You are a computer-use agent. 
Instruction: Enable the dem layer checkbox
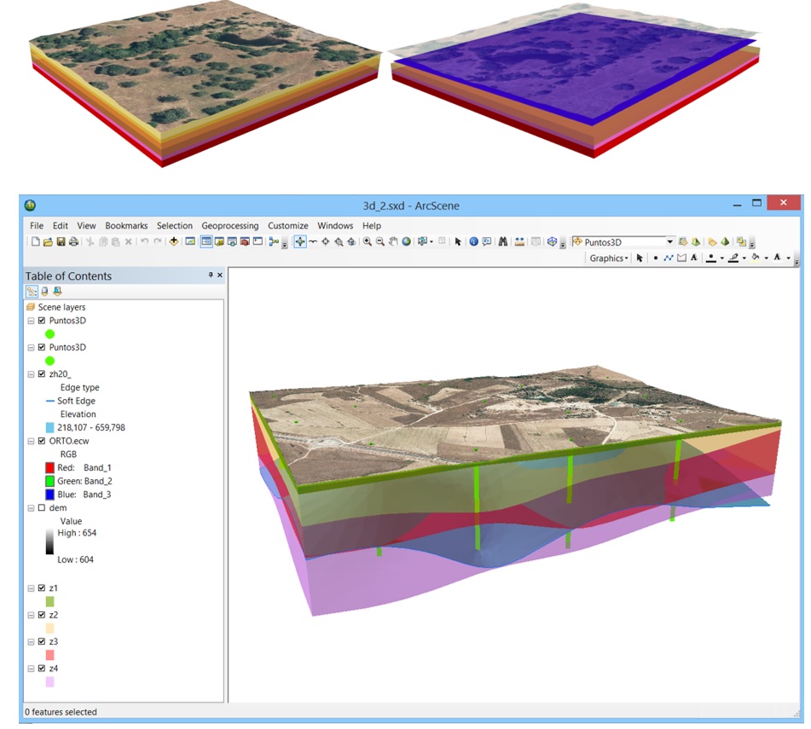pyautogui.click(x=42, y=507)
